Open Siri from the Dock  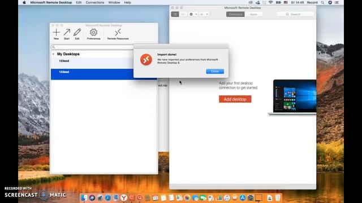[x=92, y=197]
